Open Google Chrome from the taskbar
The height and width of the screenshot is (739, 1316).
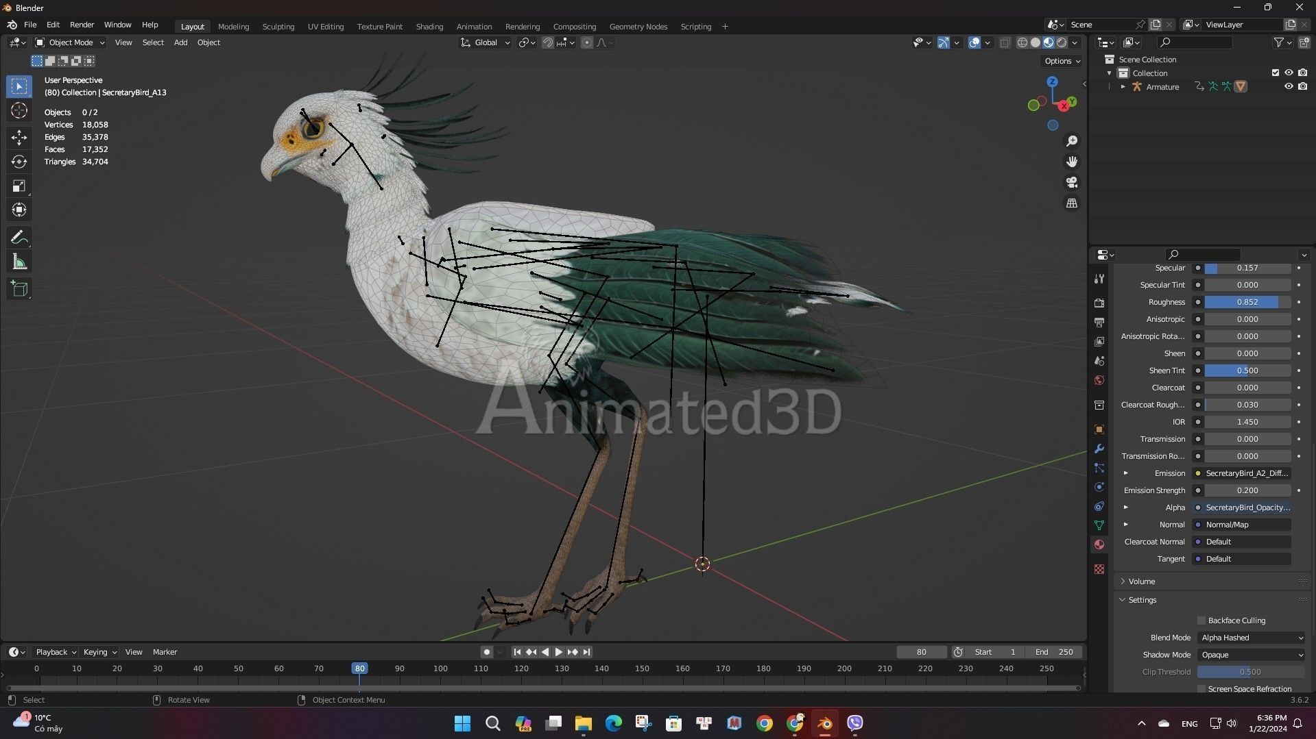(765, 723)
